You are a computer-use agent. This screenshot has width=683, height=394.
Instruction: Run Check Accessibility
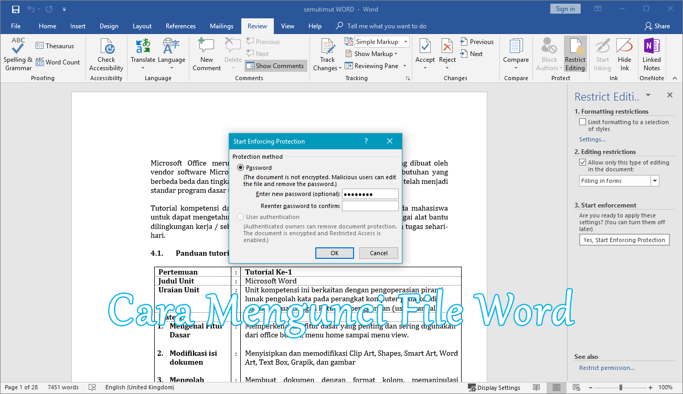[106, 54]
